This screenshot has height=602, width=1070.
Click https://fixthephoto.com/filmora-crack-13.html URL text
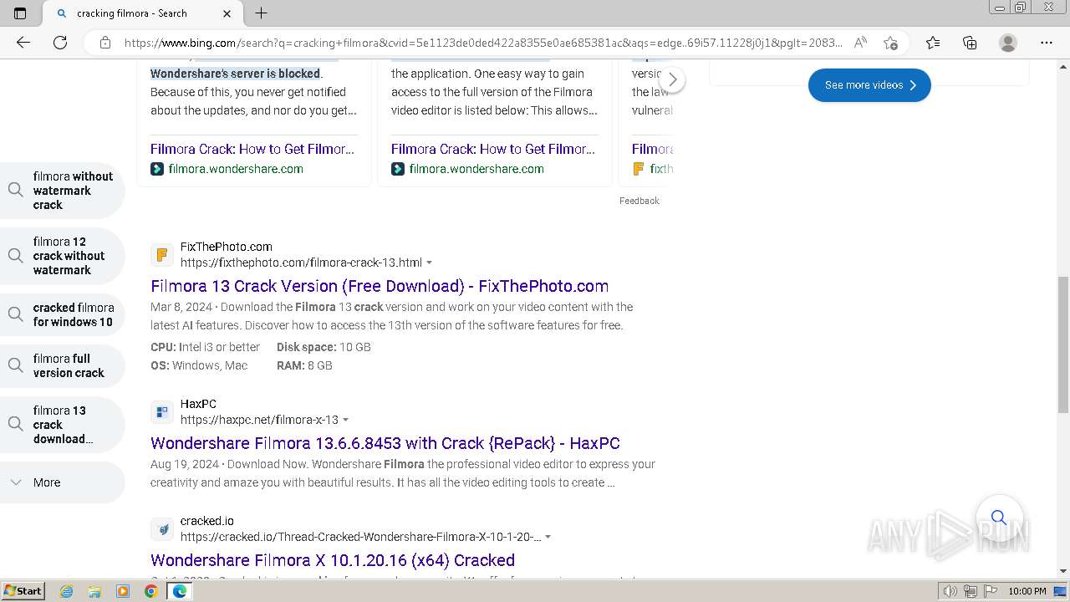(301, 263)
